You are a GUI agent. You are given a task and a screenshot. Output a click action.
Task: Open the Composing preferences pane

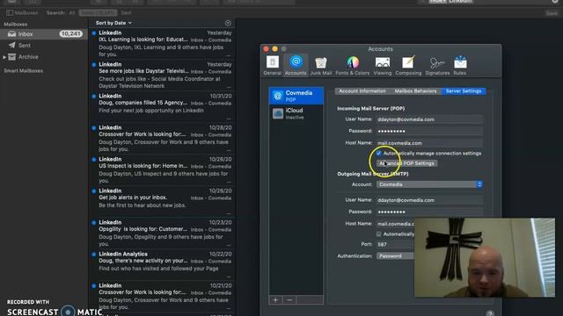pyautogui.click(x=408, y=66)
